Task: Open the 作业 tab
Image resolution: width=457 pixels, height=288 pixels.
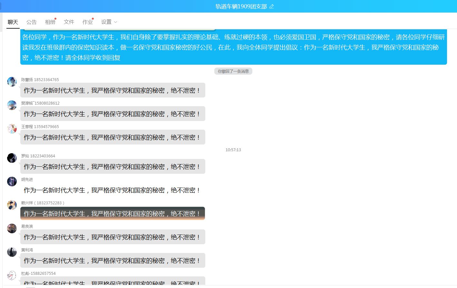Action: 88,22
